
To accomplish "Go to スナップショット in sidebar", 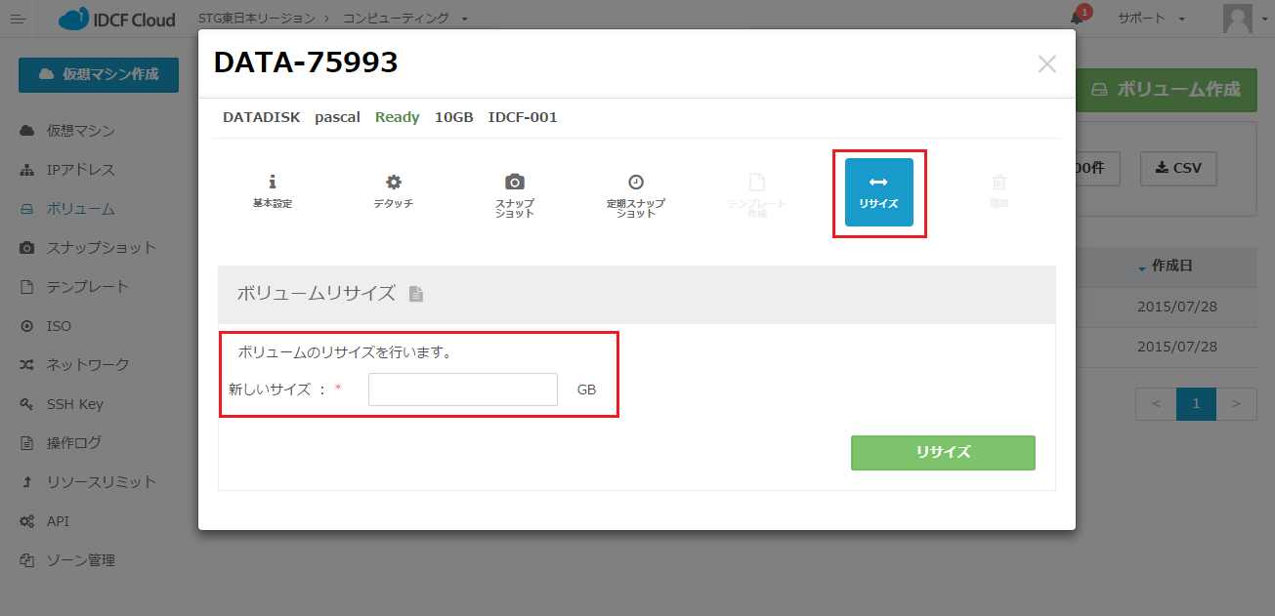I will click(x=101, y=248).
